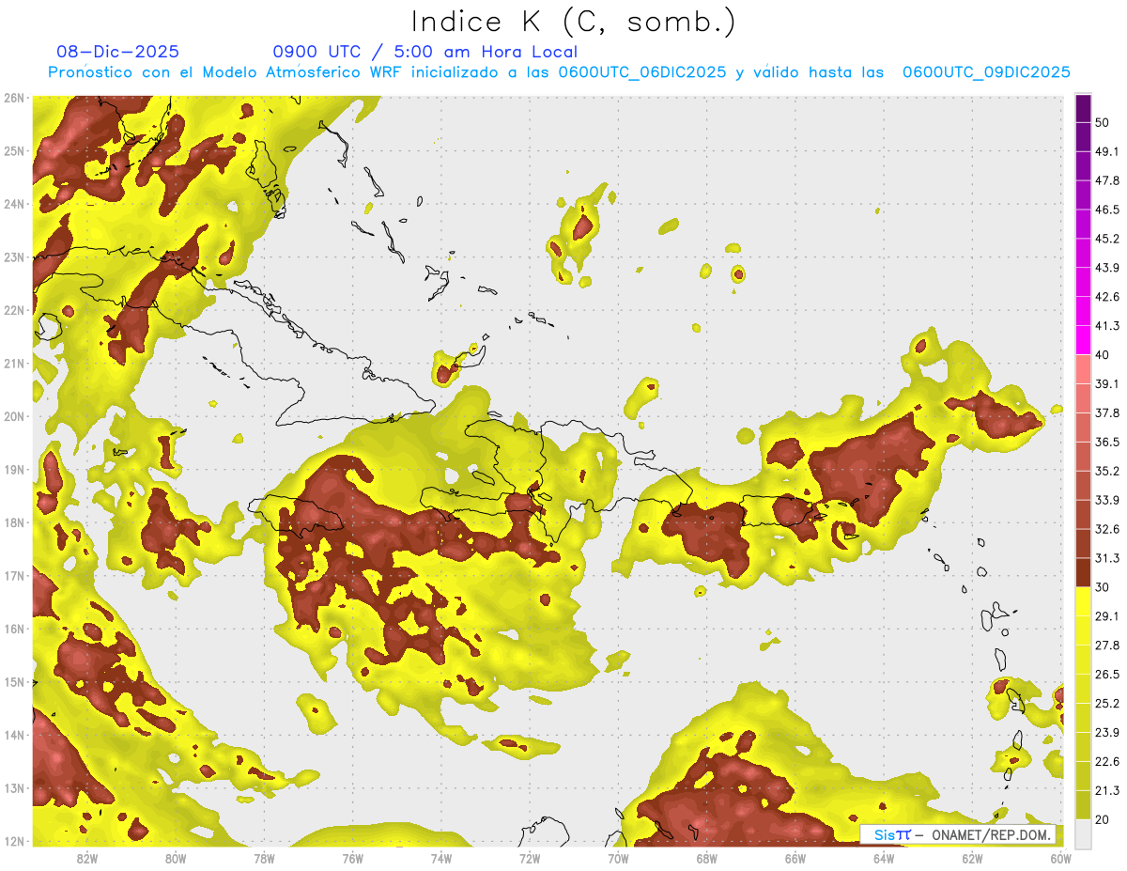Click latitude axis label '17N'
1127x871 pixels.
pyautogui.click(x=14, y=576)
